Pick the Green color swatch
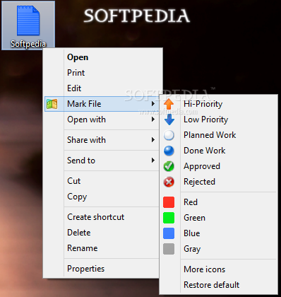281x297 pixels. point(169,218)
